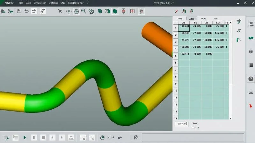Click the sidebar save tube icon
The image size is (255, 143).
(251, 24)
